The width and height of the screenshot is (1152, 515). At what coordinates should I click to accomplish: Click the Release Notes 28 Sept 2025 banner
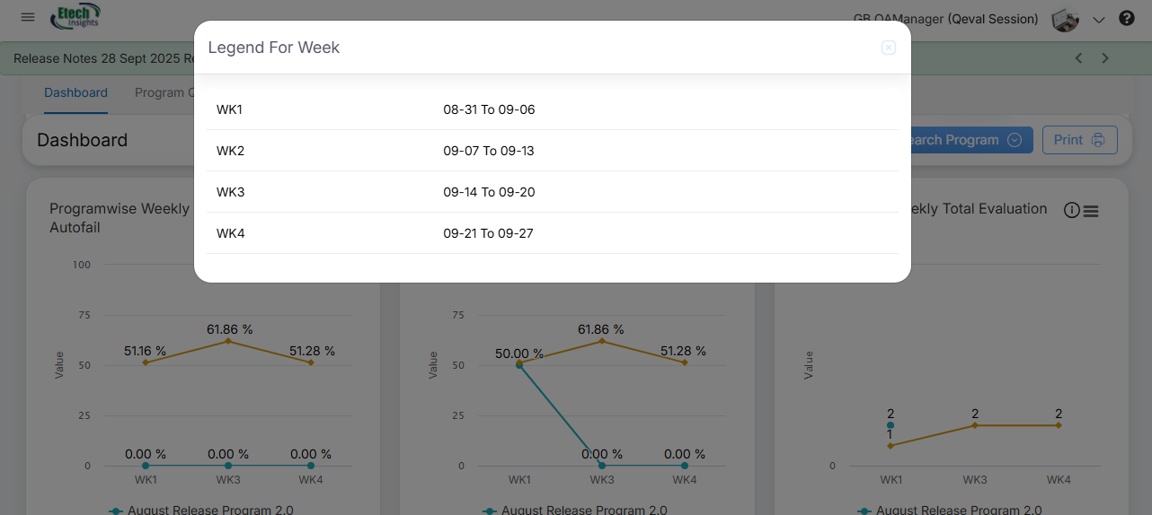[99, 58]
